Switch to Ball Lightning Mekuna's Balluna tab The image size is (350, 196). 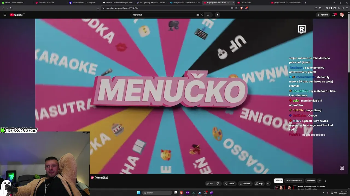click(151, 3)
